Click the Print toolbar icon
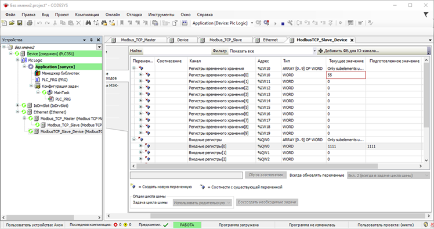Image resolution: width=434 pixels, height=229 pixels. [30, 23]
